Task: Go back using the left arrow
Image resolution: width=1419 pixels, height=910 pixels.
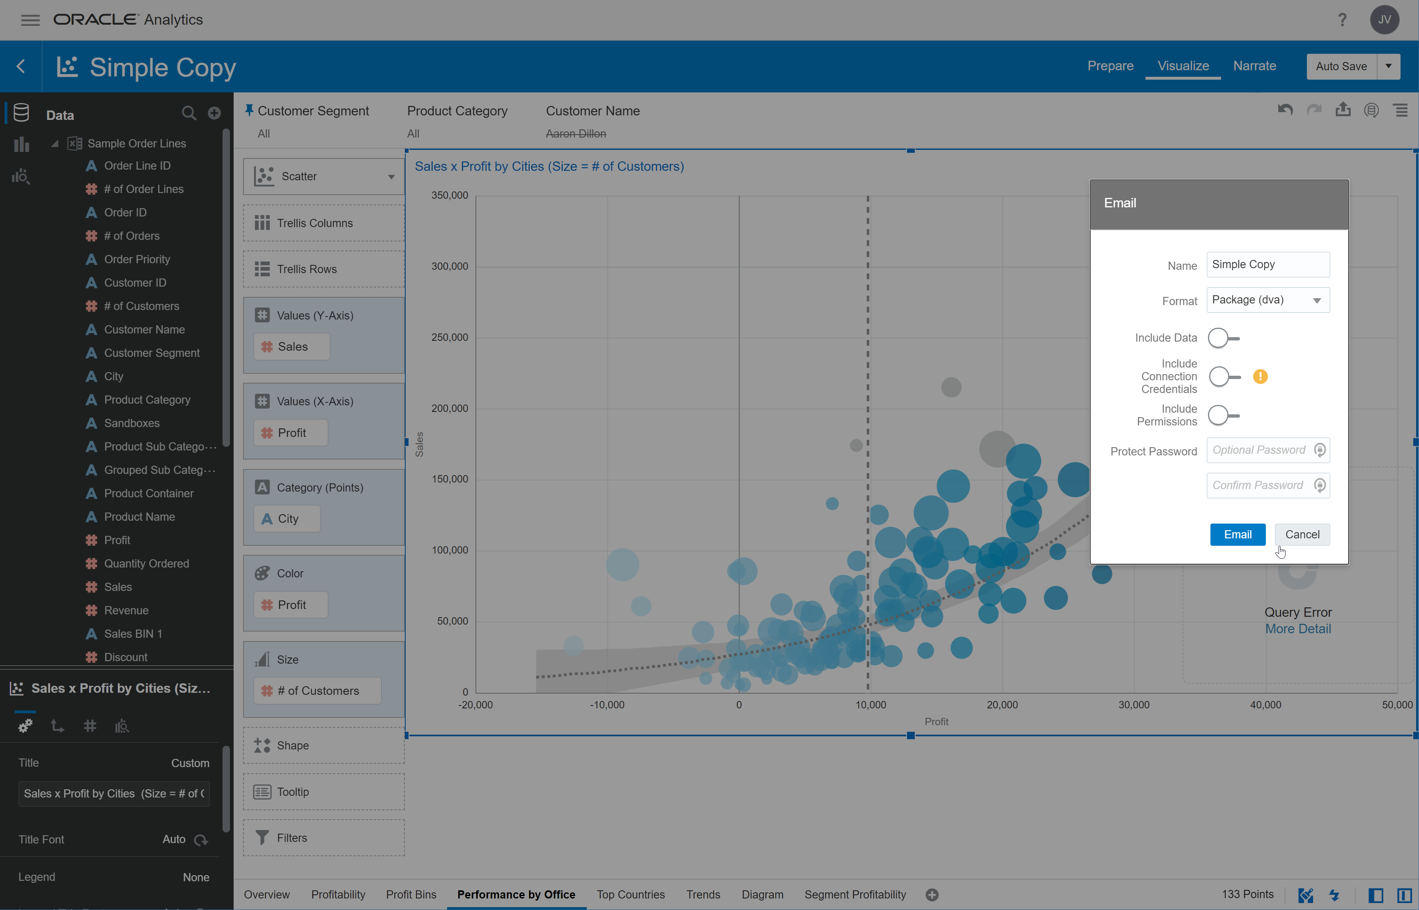Action: tap(21, 66)
